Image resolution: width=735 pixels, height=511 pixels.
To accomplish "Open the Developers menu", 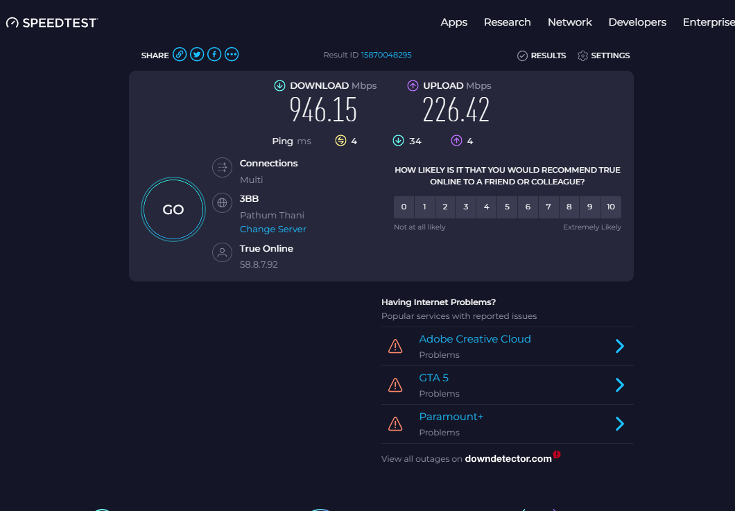I will pyautogui.click(x=637, y=22).
